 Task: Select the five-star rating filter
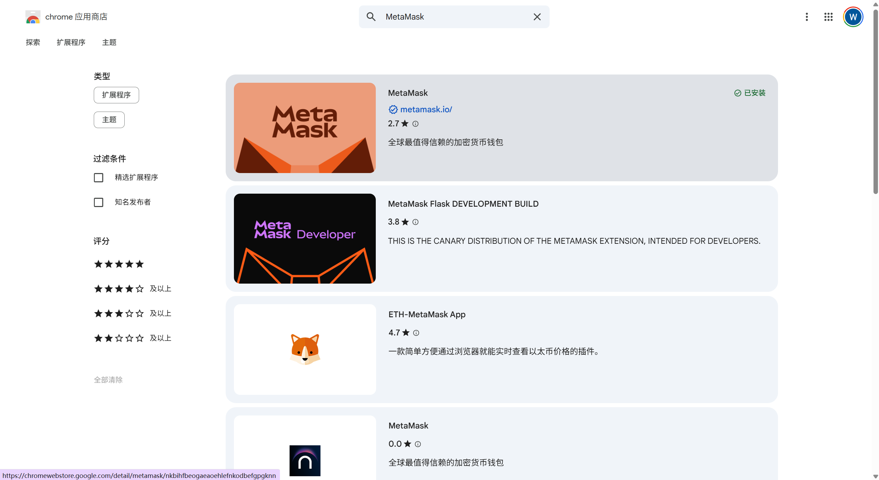(119, 264)
